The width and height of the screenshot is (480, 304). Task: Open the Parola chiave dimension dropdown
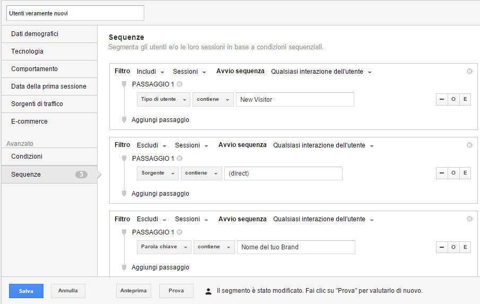[x=164, y=247]
